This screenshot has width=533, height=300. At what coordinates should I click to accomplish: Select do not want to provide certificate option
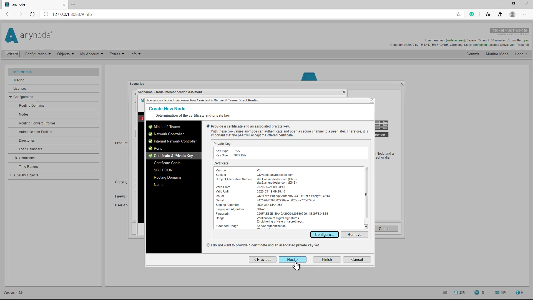208,245
